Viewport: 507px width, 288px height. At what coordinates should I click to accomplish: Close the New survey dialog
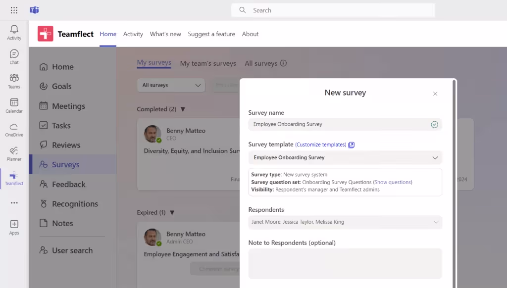tap(435, 94)
